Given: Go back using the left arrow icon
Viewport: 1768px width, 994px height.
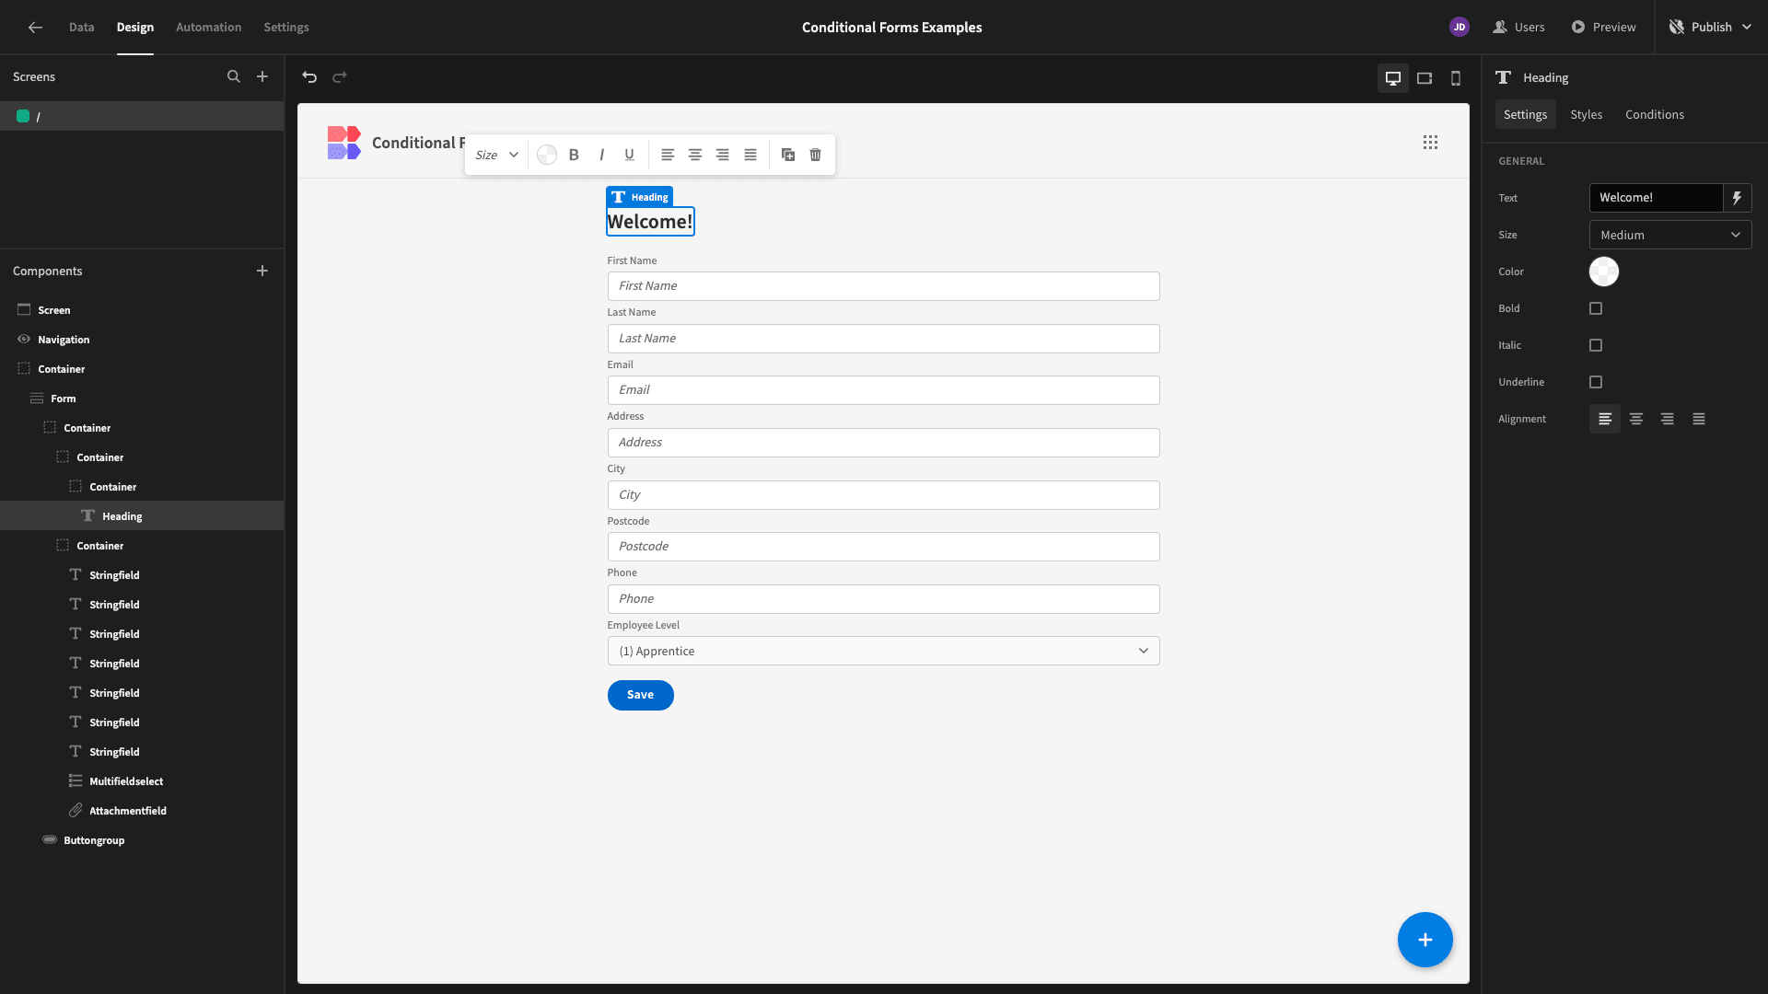Looking at the screenshot, I should [x=35, y=28].
